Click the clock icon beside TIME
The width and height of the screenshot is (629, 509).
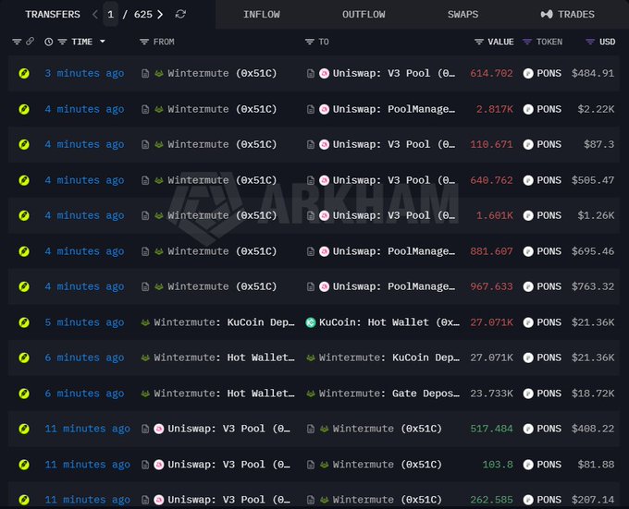tap(48, 42)
